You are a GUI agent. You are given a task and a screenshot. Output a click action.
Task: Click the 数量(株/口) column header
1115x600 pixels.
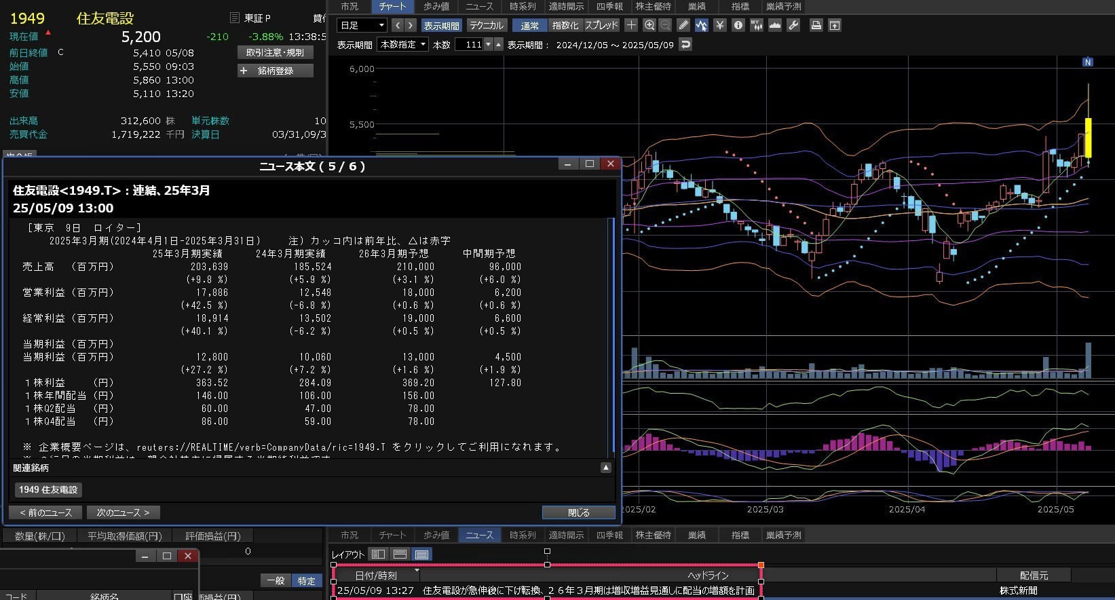[39, 536]
